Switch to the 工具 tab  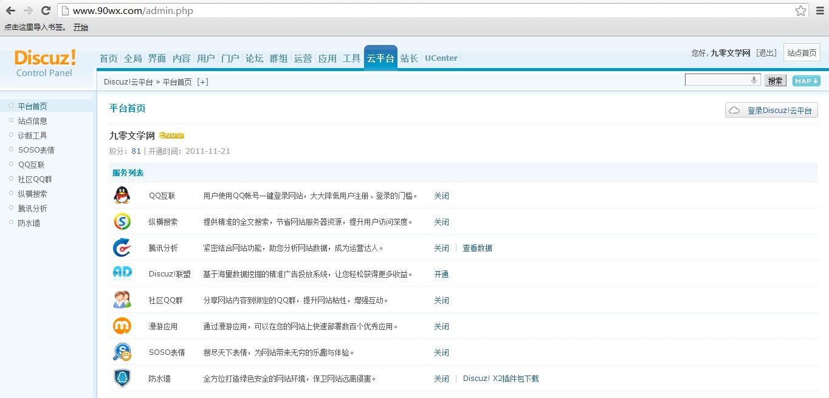coord(351,58)
